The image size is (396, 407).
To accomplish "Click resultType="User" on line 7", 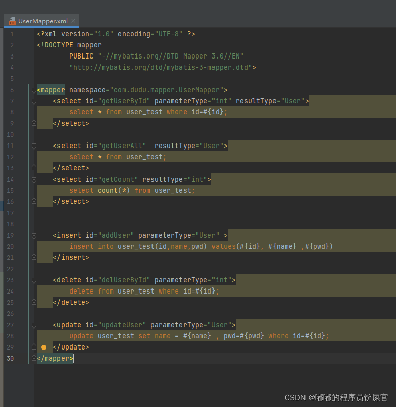I will pos(270,101).
